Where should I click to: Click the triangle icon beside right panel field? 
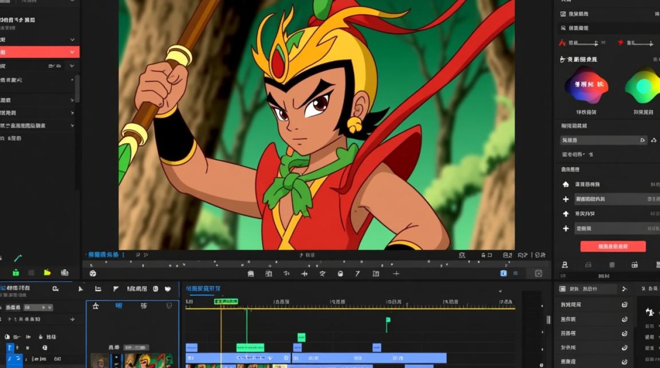(x=653, y=140)
